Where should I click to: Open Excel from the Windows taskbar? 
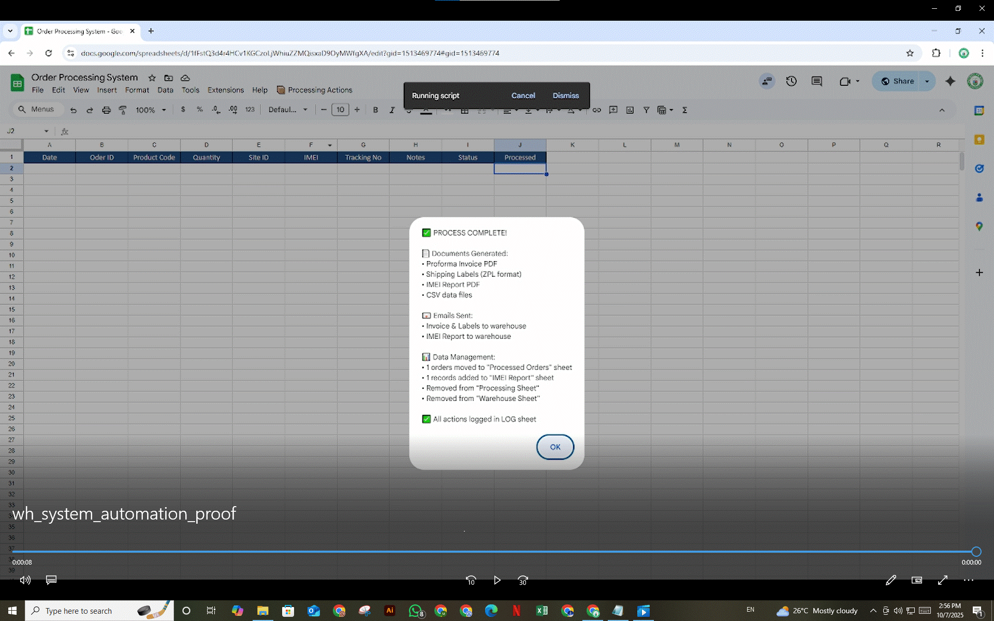[542, 611]
